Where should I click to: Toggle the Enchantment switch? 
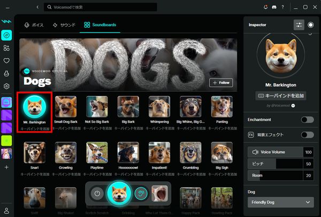[307, 120]
